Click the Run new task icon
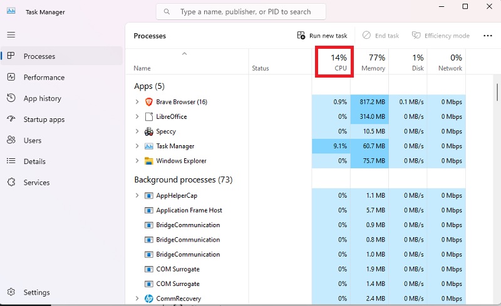The width and height of the screenshot is (501, 306). point(301,35)
